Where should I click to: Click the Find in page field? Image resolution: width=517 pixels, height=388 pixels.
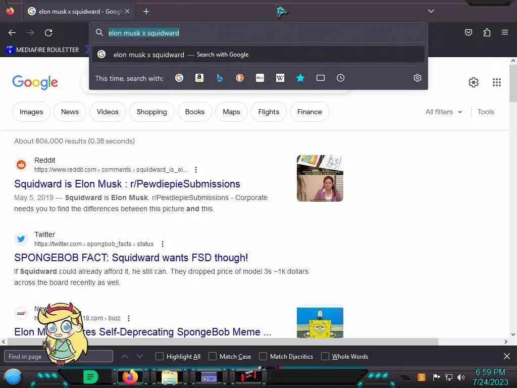[59, 356]
